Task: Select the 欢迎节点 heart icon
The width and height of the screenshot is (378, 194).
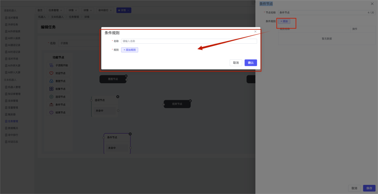Action: coord(51,73)
